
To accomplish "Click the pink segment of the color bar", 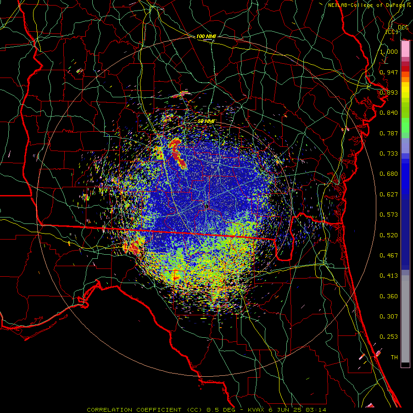I will click(x=405, y=49).
